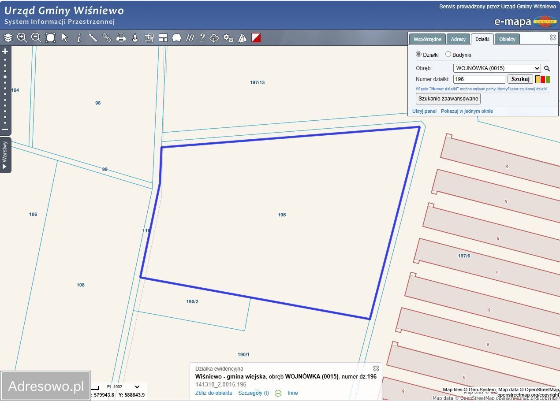Close the parcel info popup

pos(376,368)
